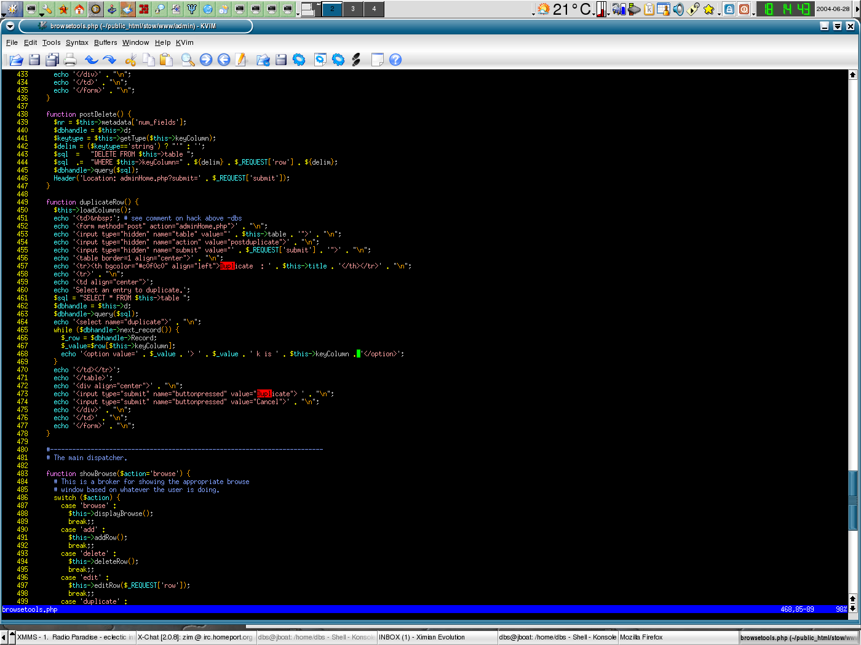This screenshot has height=645, width=861.
Task: Click the save session floppy icon
Action: tap(281, 60)
